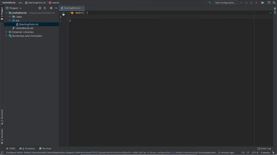Open the Add Configuration dialog
Viewport: 277px width, 155px height.
click(225, 3)
